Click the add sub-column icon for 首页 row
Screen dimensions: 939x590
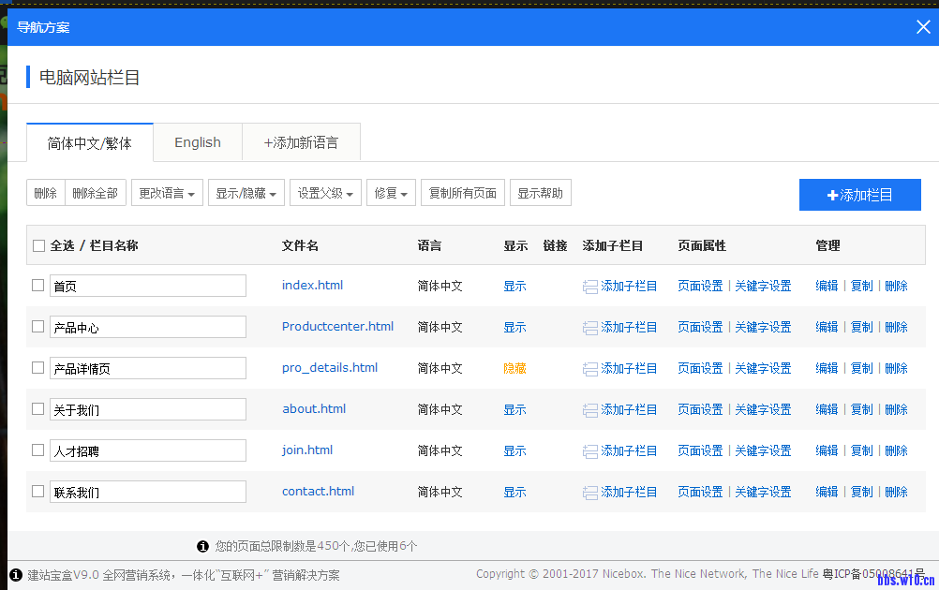590,287
